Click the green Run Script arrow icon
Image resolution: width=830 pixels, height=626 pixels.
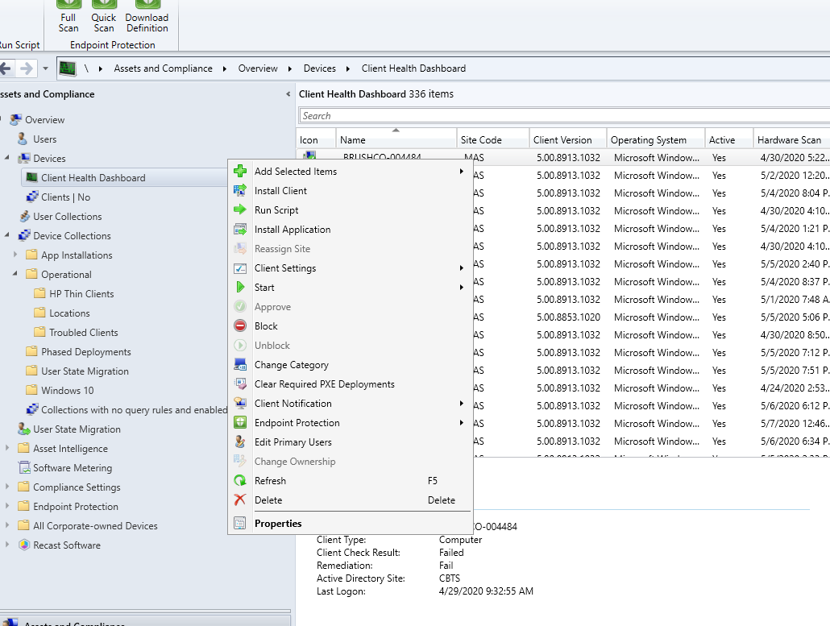pyautogui.click(x=240, y=210)
